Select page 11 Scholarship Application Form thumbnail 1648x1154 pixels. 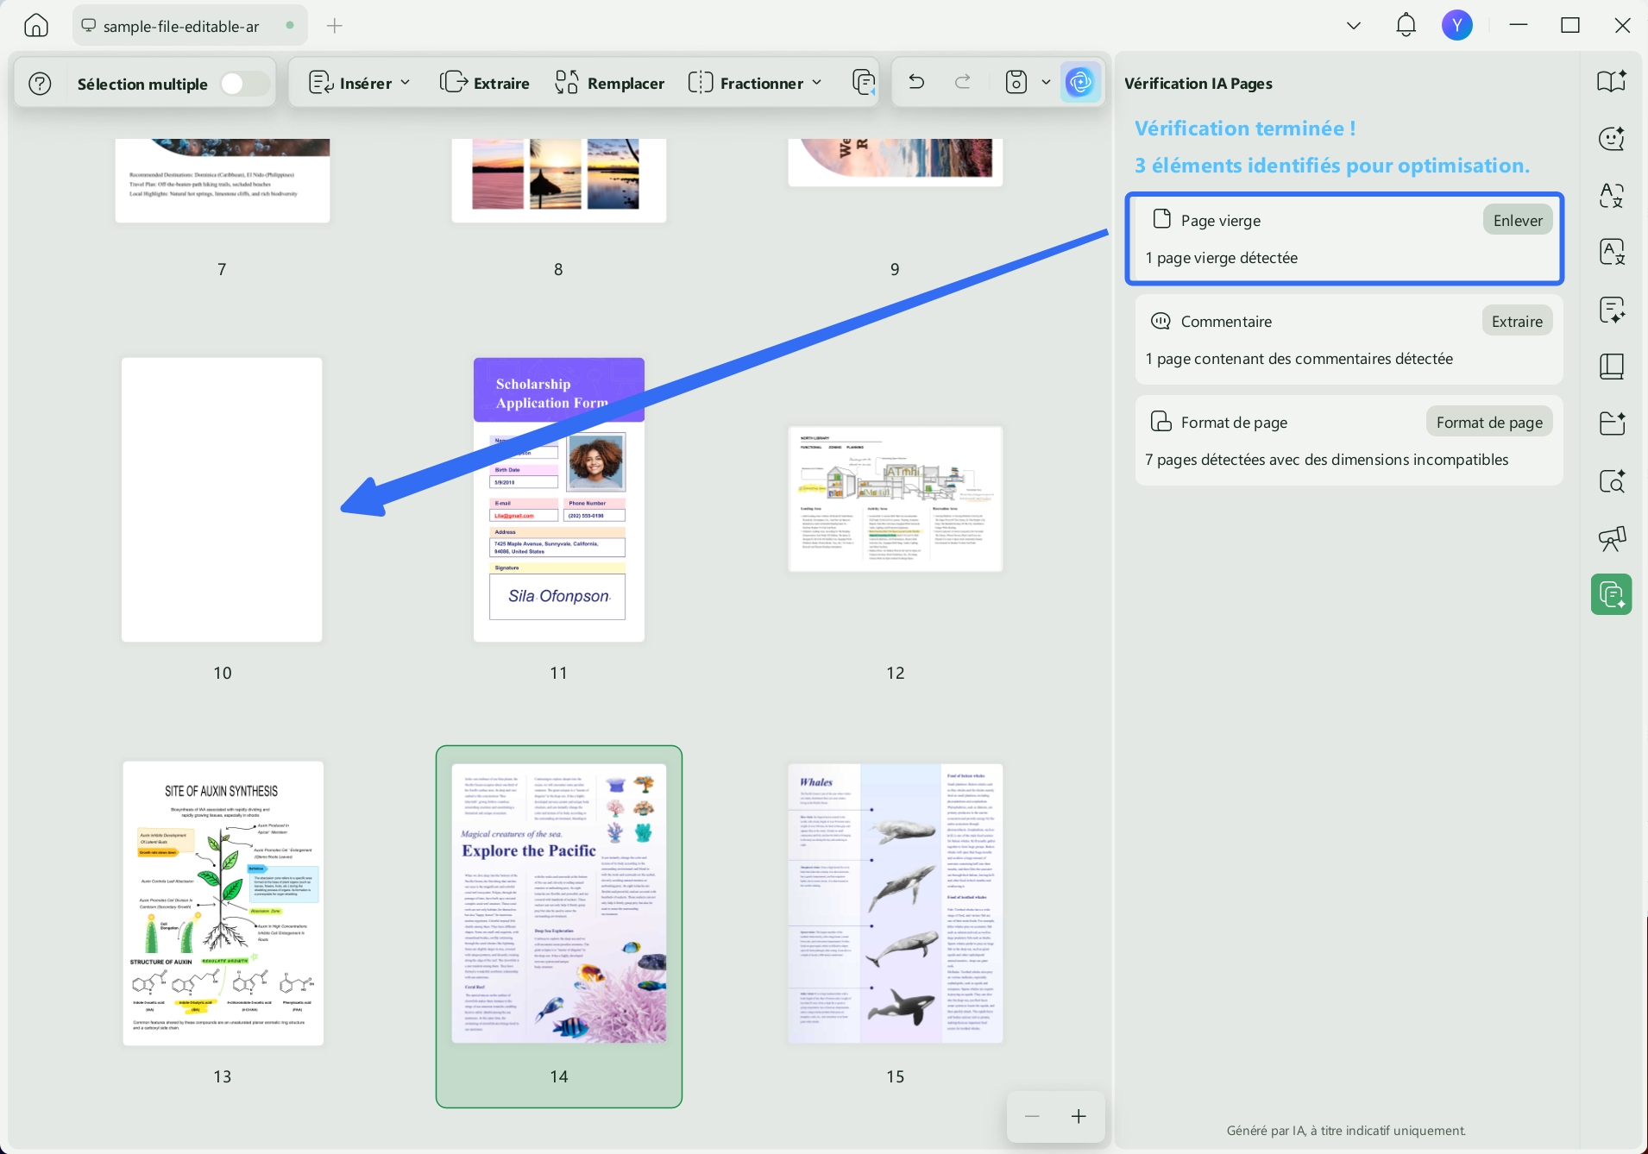point(559,499)
